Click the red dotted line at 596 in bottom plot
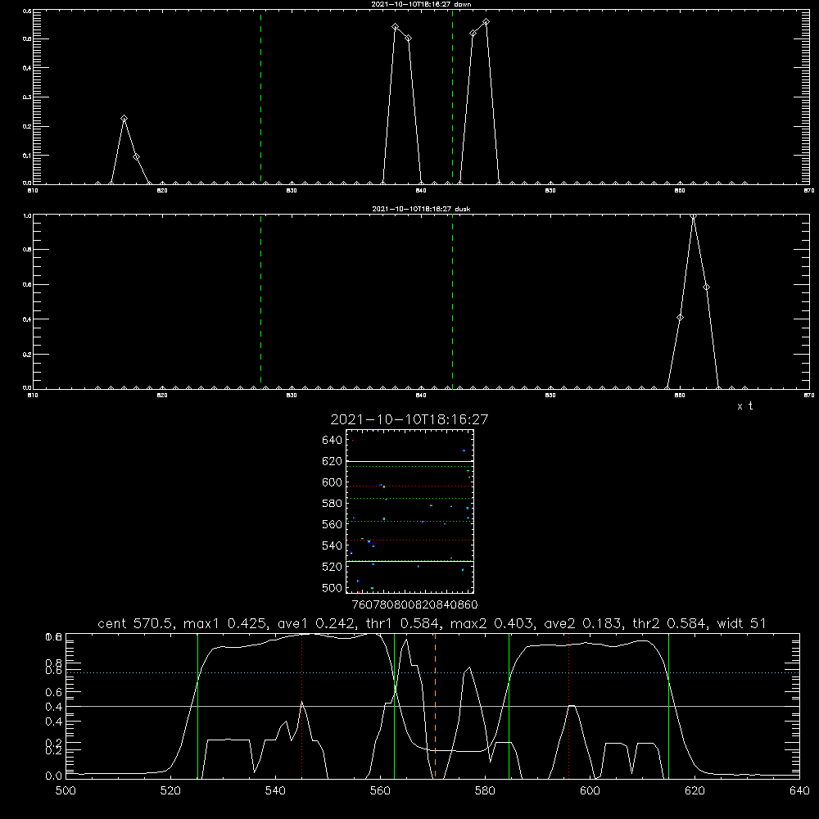Viewport: 819px width, 819px height. point(569,706)
